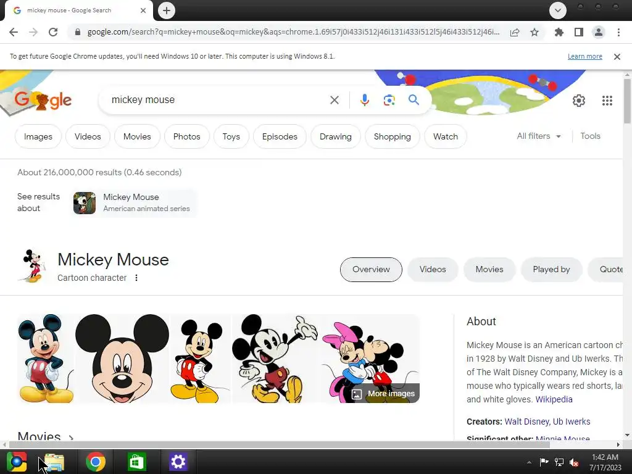Open search Tools
Image resolution: width=632 pixels, height=474 pixels.
coord(590,136)
